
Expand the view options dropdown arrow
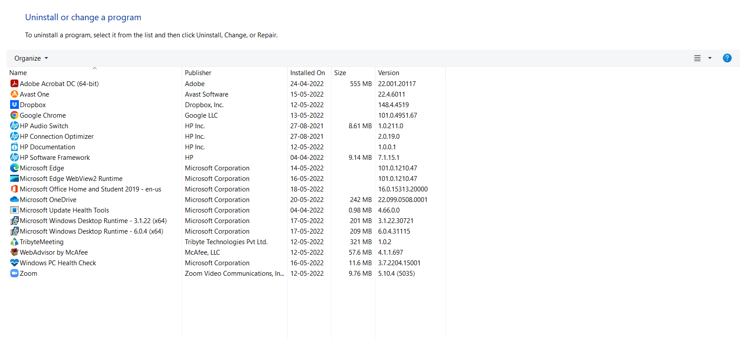(x=710, y=58)
